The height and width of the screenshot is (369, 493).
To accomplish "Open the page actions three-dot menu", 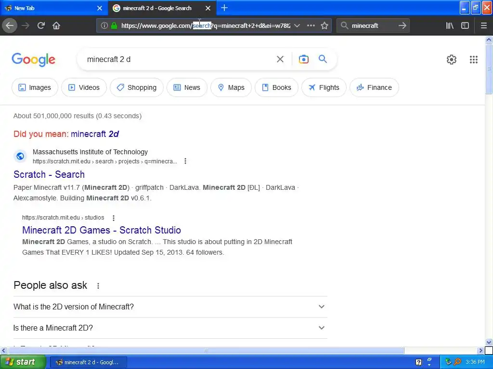I will (x=311, y=26).
